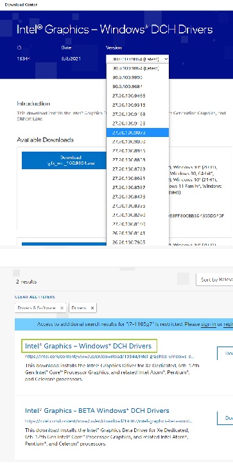Open the Sort by Relevance dropdown

click(214, 280)
